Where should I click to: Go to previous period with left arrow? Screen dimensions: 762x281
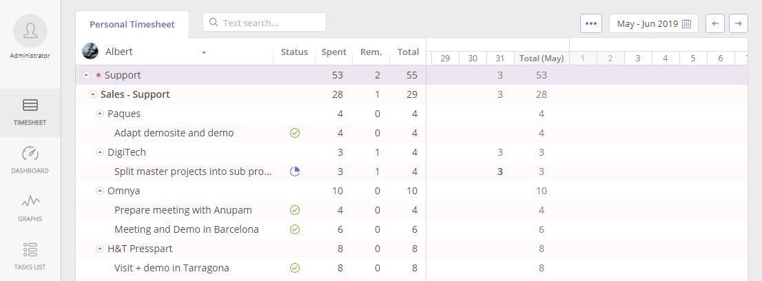pos(715,23)
